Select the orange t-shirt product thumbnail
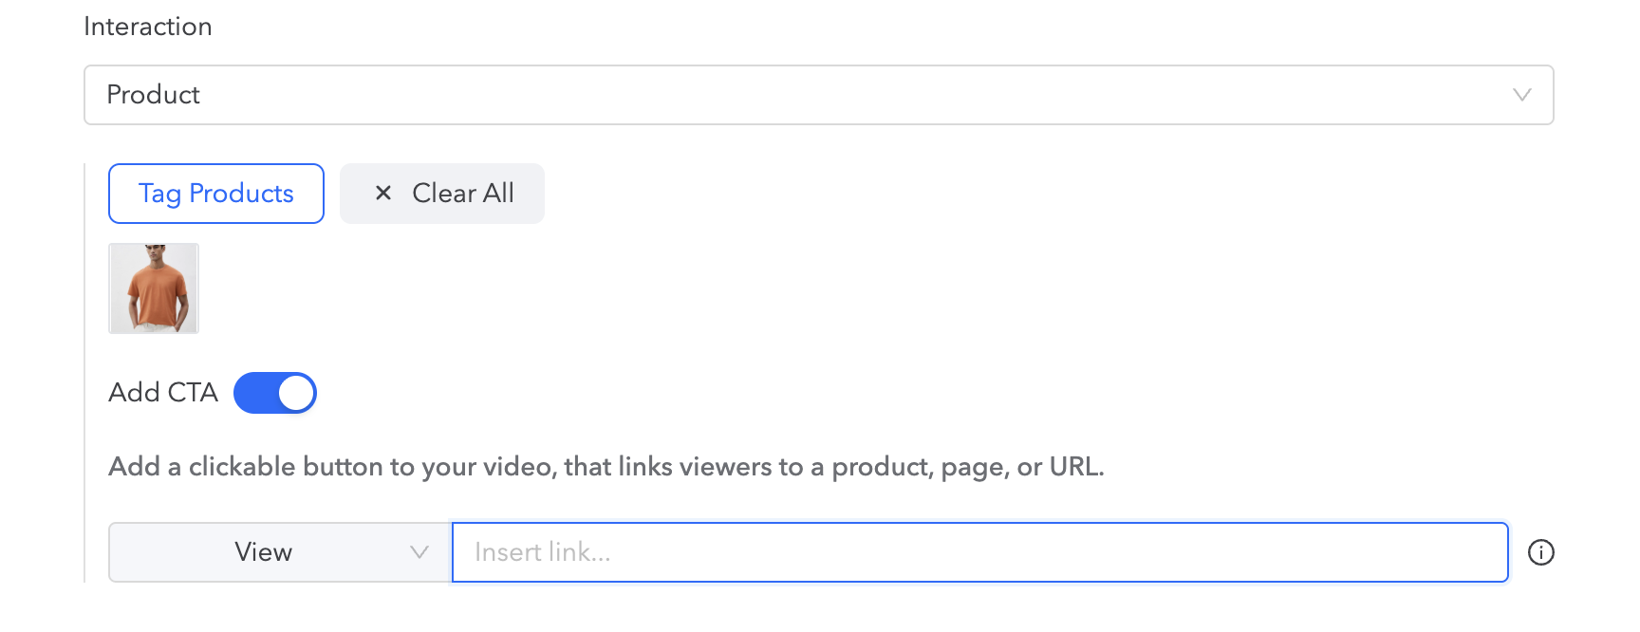This screenshot has height=632, width=1640. [x=154, y=288]
